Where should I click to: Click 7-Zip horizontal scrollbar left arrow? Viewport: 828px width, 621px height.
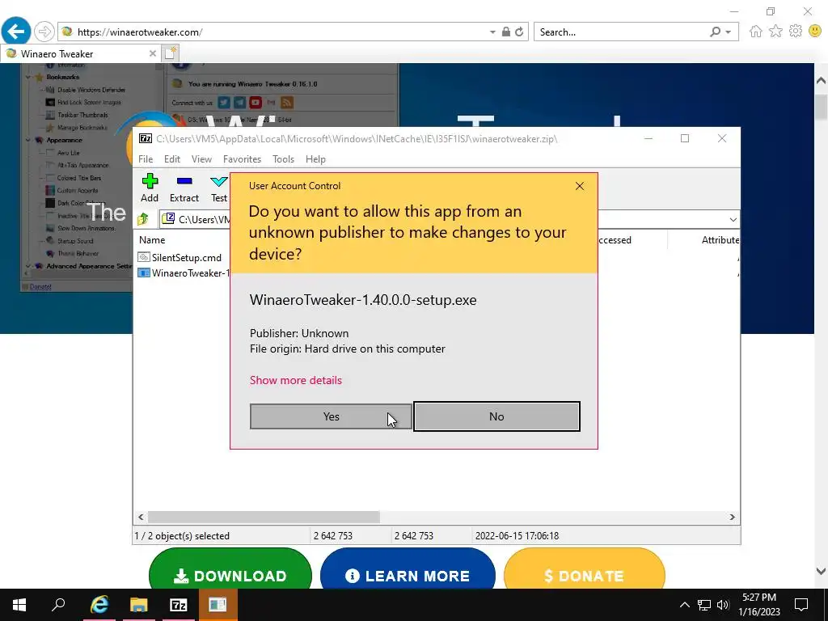click(x=141, y=517)
